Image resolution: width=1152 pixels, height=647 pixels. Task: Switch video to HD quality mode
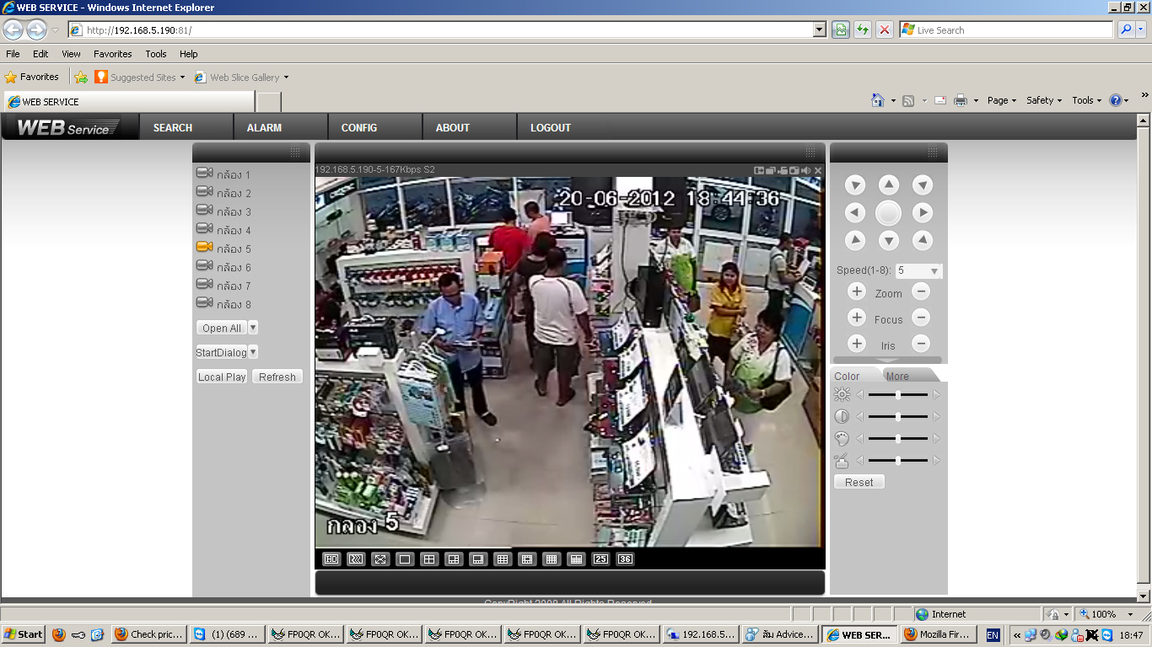(x=331, y=559)
